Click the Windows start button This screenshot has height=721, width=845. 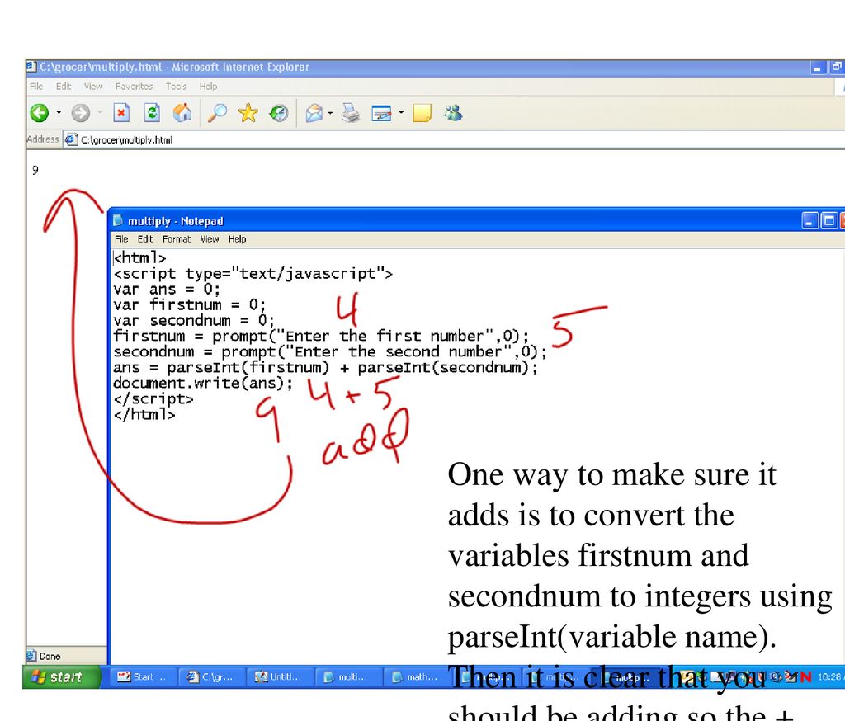click(x=61, y=676)
